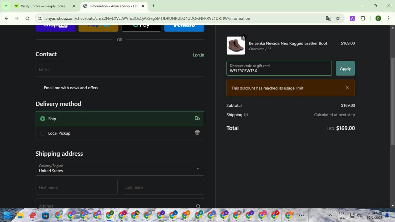Open Chrome three-dot menu
This screenshot has height=222, width=395.
coord(389,18)
